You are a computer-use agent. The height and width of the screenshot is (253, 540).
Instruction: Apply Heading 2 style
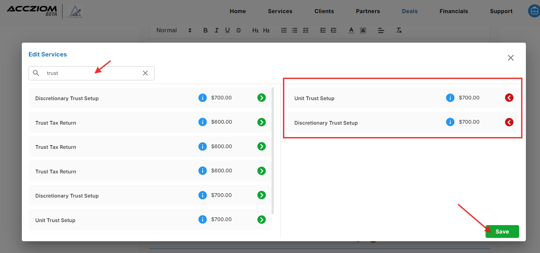(x=266, y=30)
